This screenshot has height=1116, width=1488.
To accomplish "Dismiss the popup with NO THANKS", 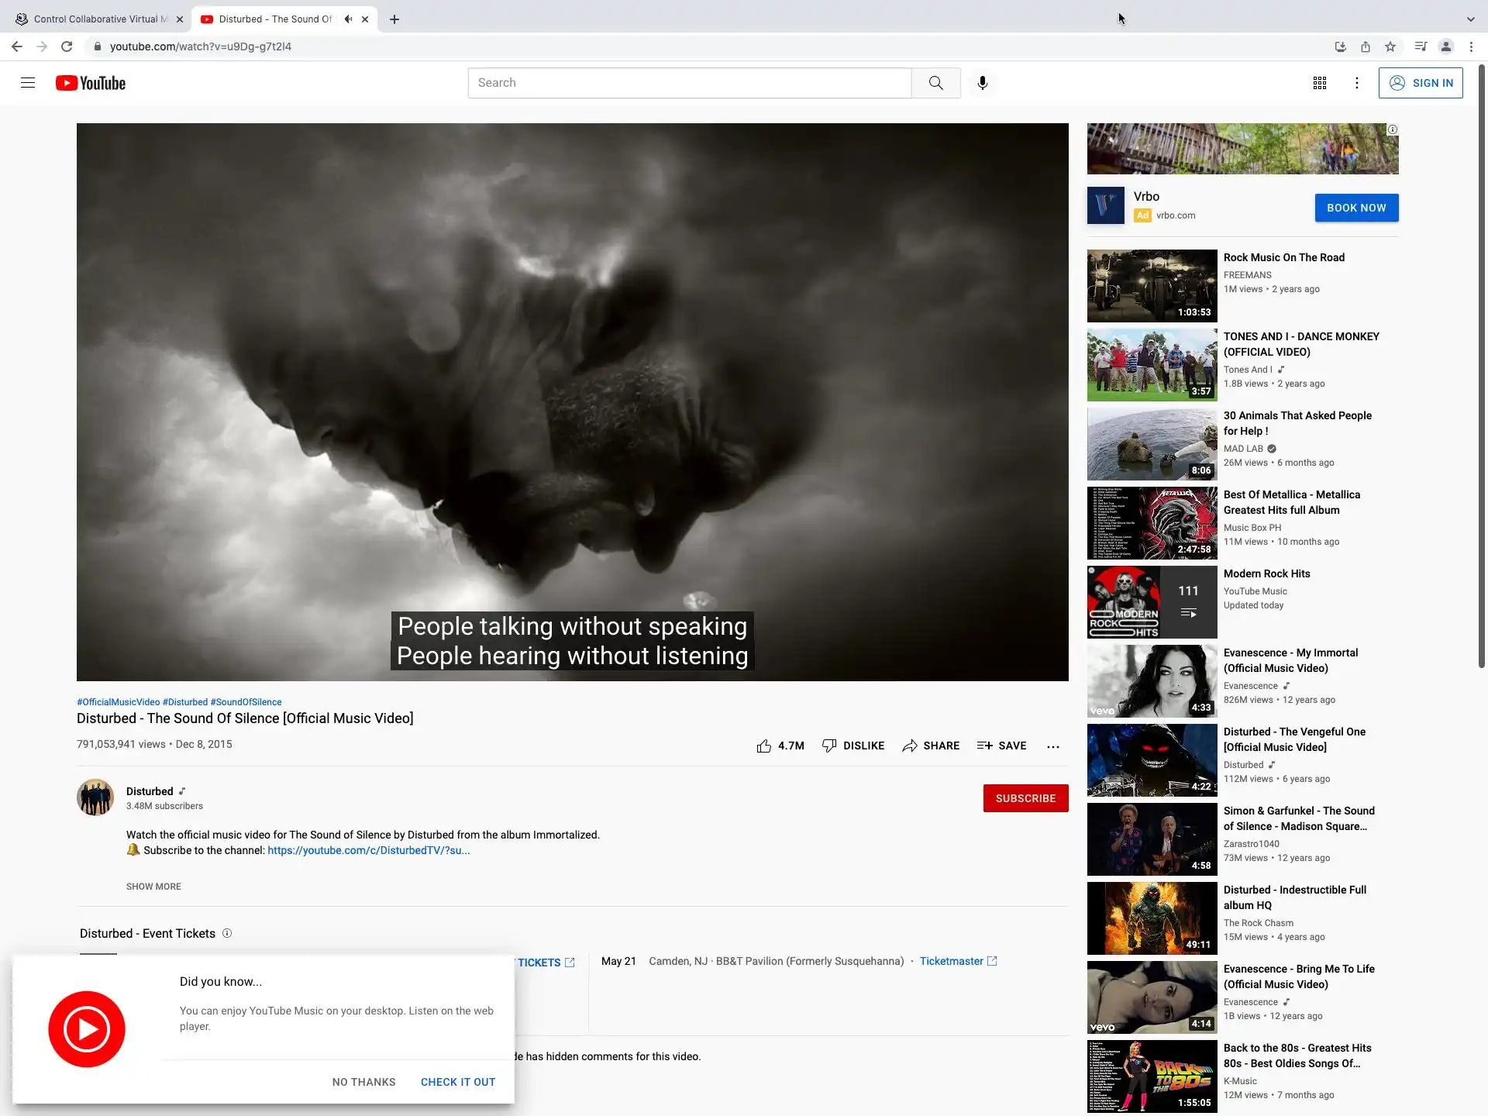I will [x=363, y=1082].
